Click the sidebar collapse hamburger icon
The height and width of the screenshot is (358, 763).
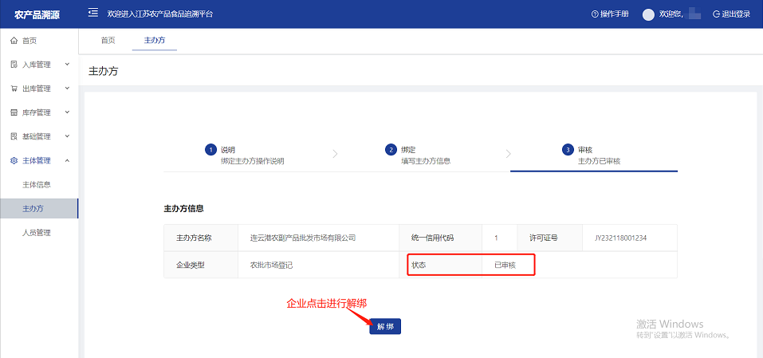93,14
